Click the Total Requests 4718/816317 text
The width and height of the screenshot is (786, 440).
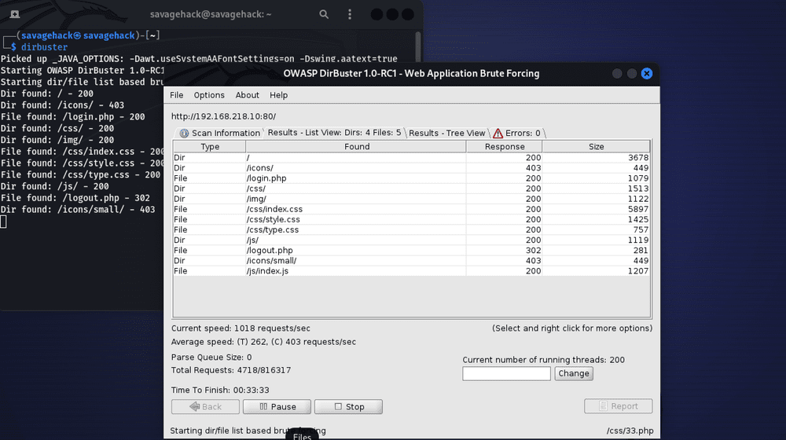(230, 370)
